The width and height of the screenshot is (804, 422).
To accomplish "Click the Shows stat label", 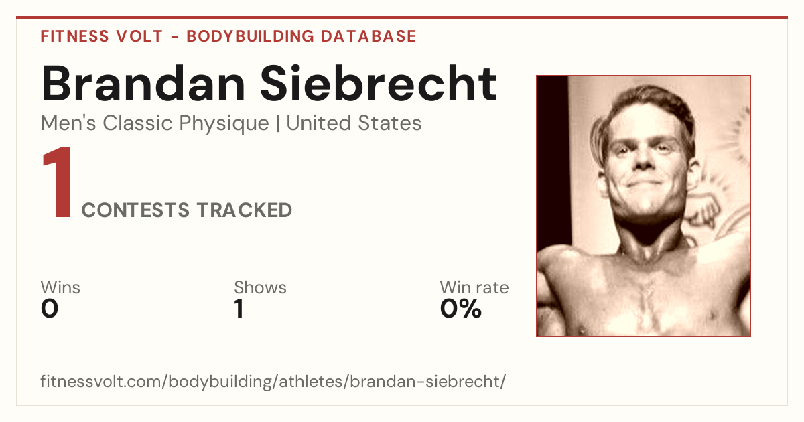I will (260, 287).
